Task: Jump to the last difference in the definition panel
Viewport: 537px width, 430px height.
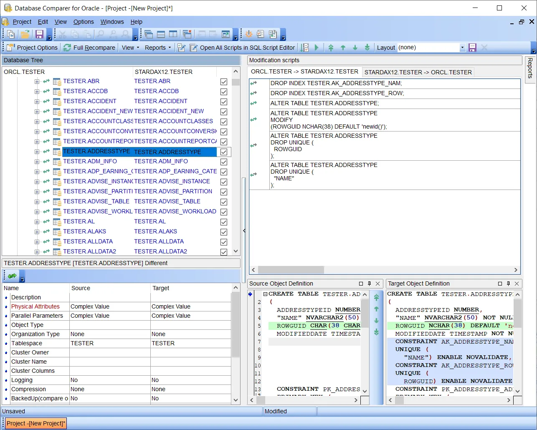Action: (x=376, y=332)
